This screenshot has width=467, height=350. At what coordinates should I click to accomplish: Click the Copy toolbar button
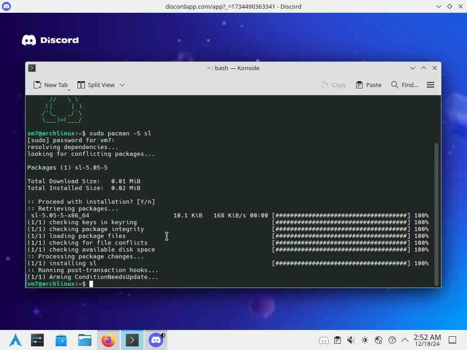pyautogui.click(x=333, y=85)
